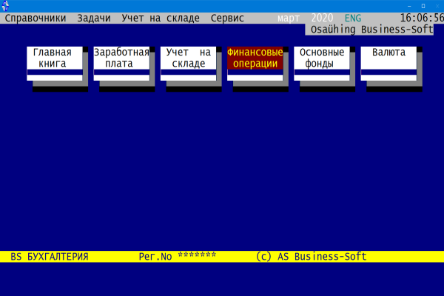This screenshot has width=444, height=296.
Task: Select the Главная книга module tile
Action: (x=55, y=64)
